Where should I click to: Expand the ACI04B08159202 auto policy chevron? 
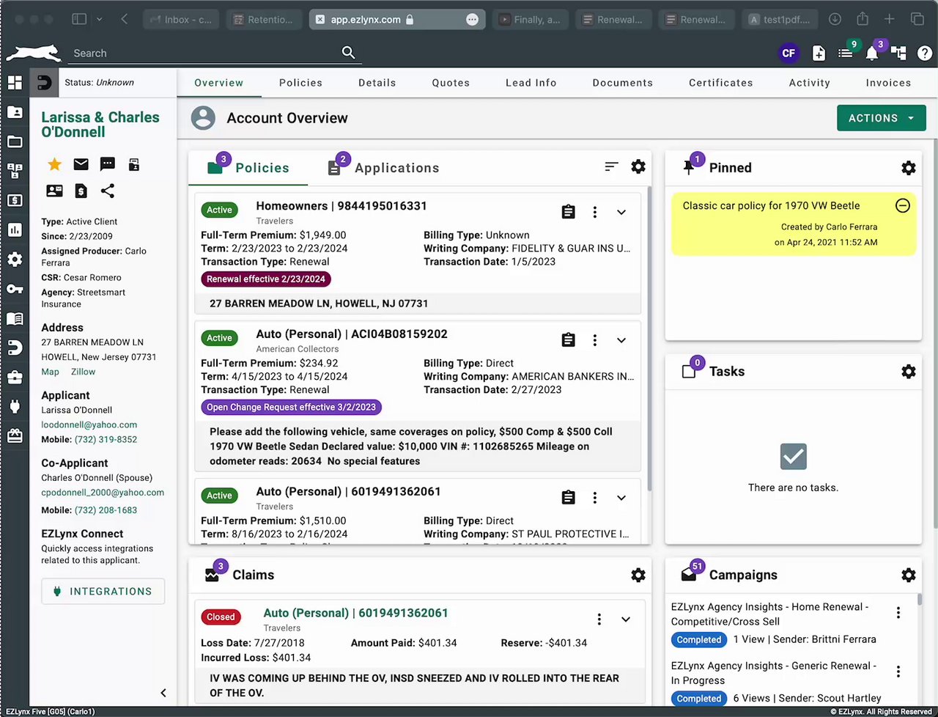tap(621, 340)
